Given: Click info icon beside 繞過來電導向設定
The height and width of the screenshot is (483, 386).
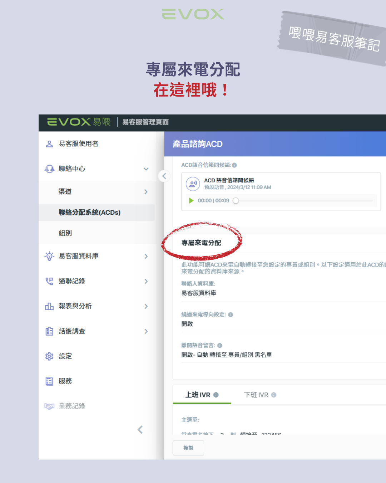Looking at the screenshot, I should (231, 315).
